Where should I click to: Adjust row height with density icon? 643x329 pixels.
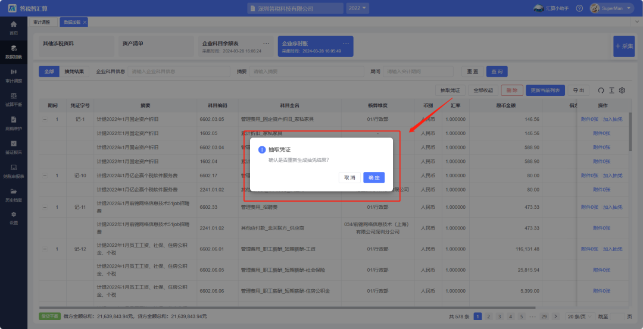(611, 90)
